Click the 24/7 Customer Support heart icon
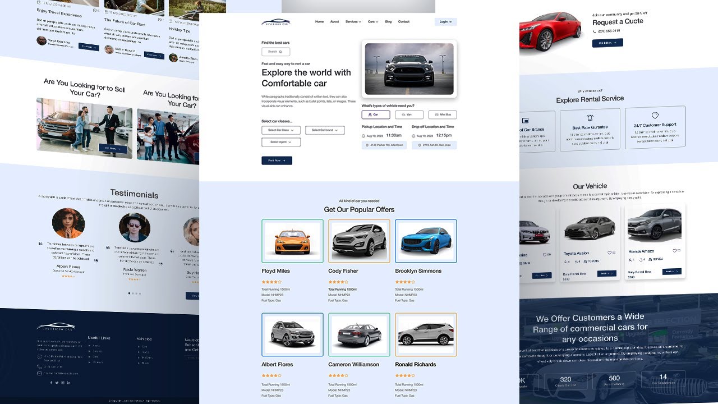This screenshot has height=404, width=718. (x=655, y=116)
